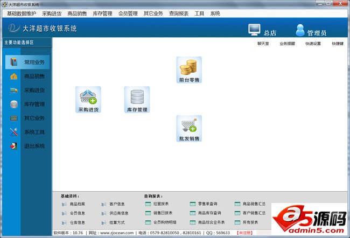Screen dimensions: 350x238
Task: Open the 采购进货 basket icon
Action: point(88,100)
